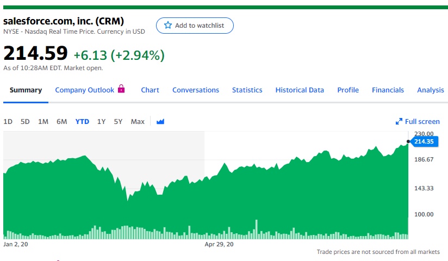This screenshot has width=448, height=261.
Task: Click the 214.59 price value
Action: 35,53
